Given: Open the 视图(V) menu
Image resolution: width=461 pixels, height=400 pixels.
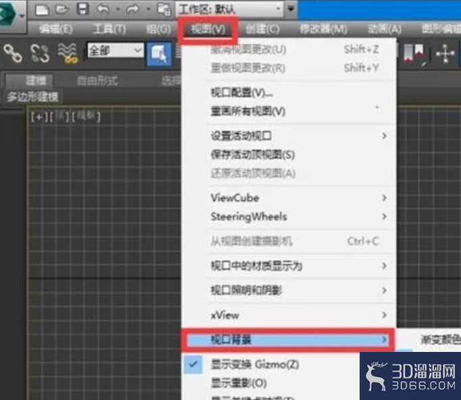Looking at the screenshot, I should point(208,29).
